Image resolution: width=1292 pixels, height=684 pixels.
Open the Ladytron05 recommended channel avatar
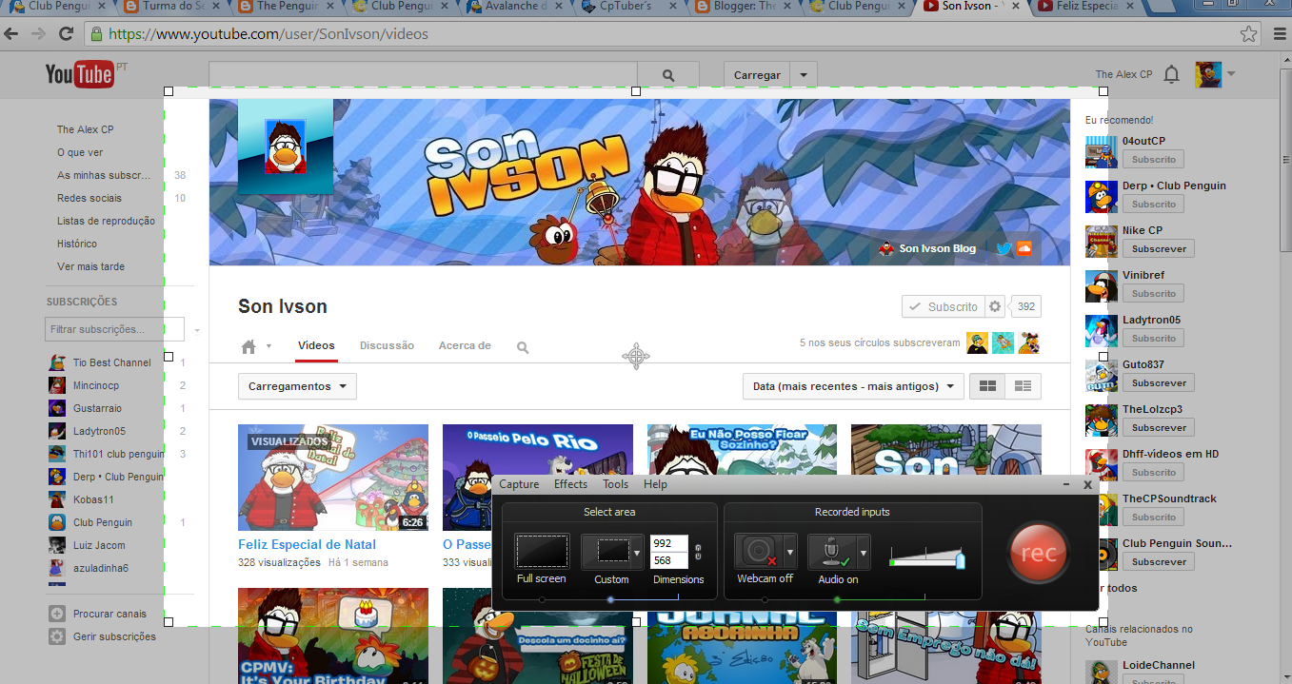coord(1102,330)
